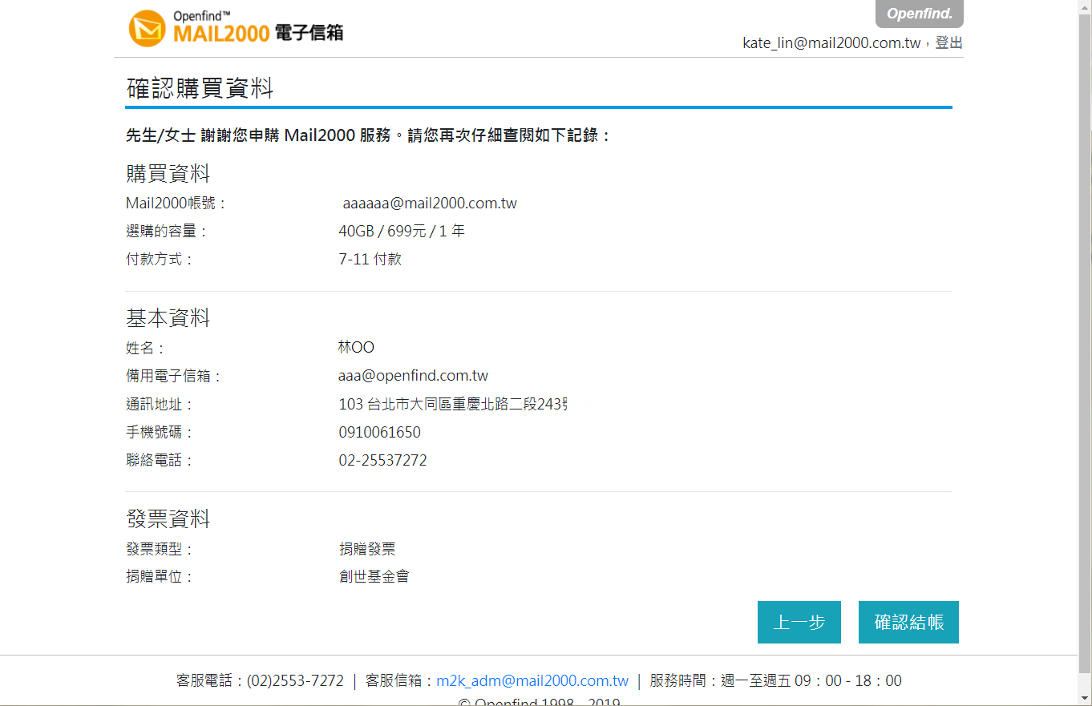Click the 聯絡電話 label

(x=160, y=461)
